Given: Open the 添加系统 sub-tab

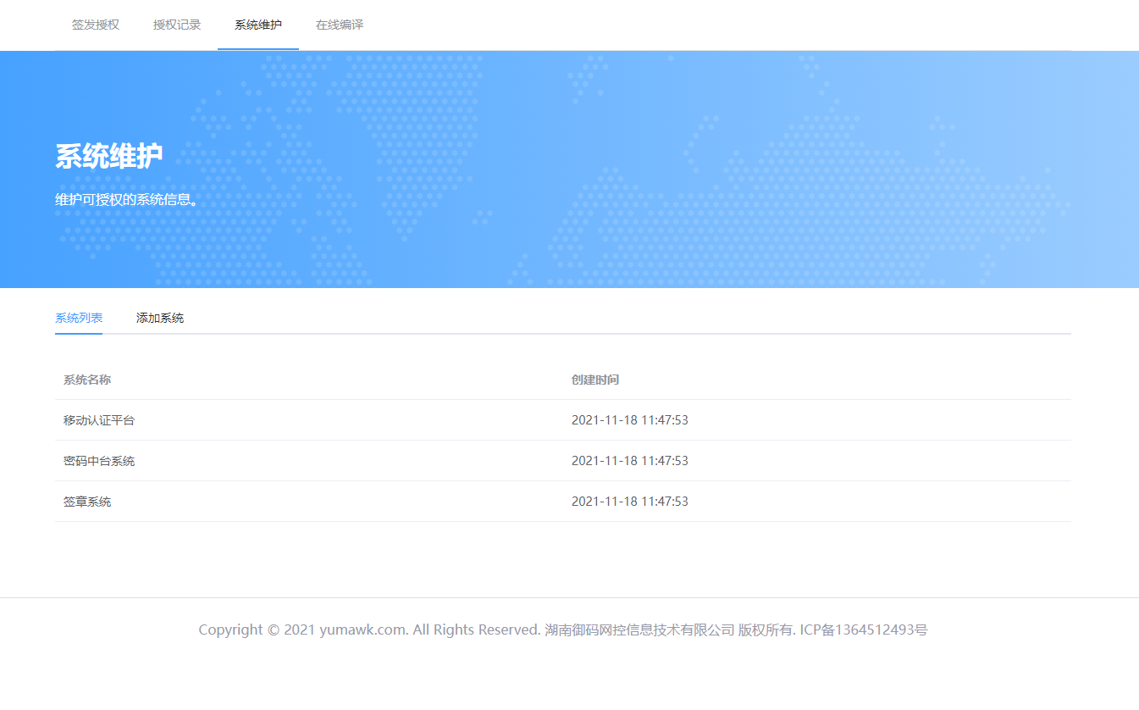Looking at the screenshot, I should click(160, 319).
